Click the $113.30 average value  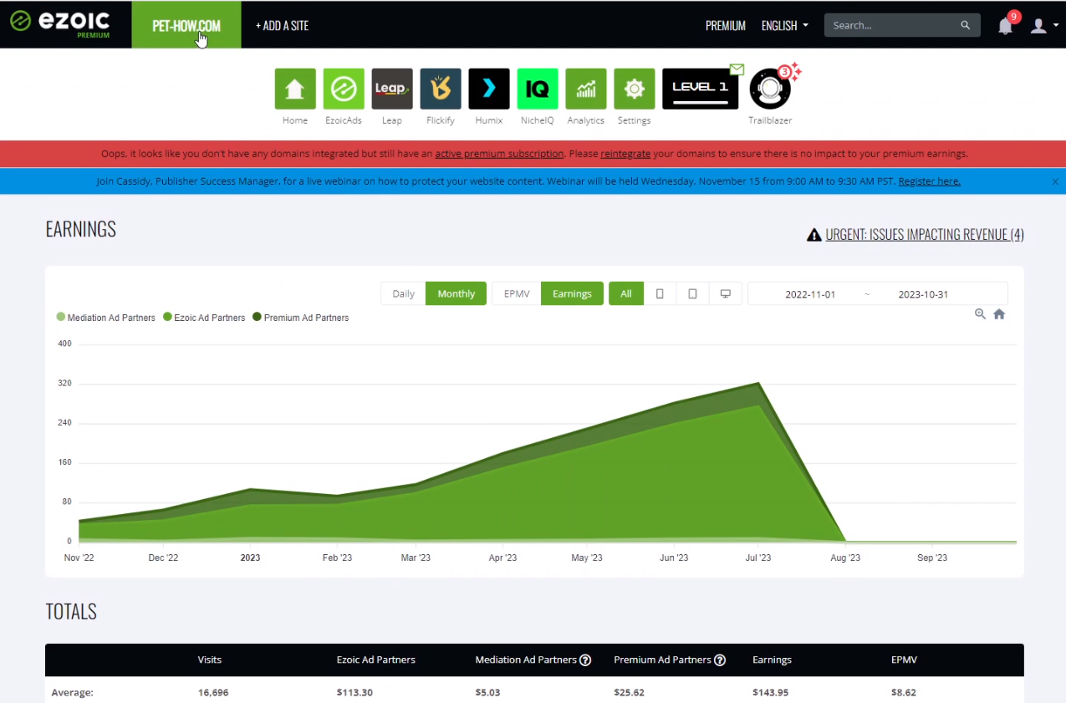point(354,693)
